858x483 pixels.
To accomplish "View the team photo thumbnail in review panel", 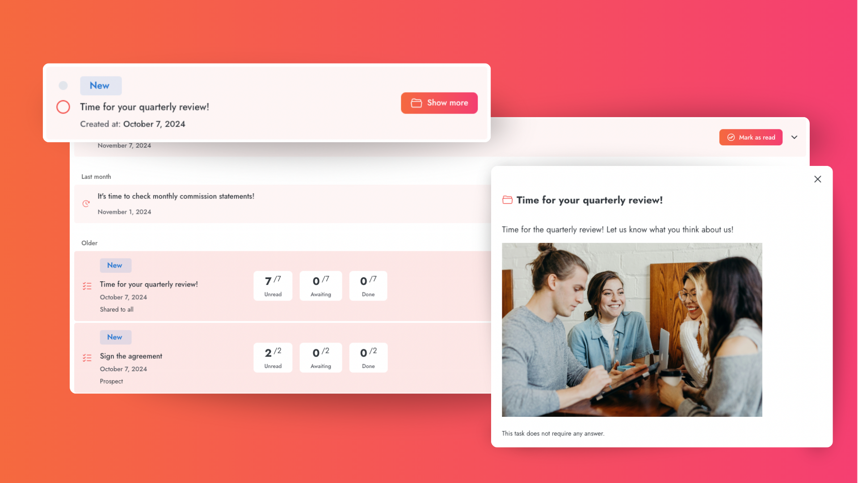I will (x=632, y=329).
